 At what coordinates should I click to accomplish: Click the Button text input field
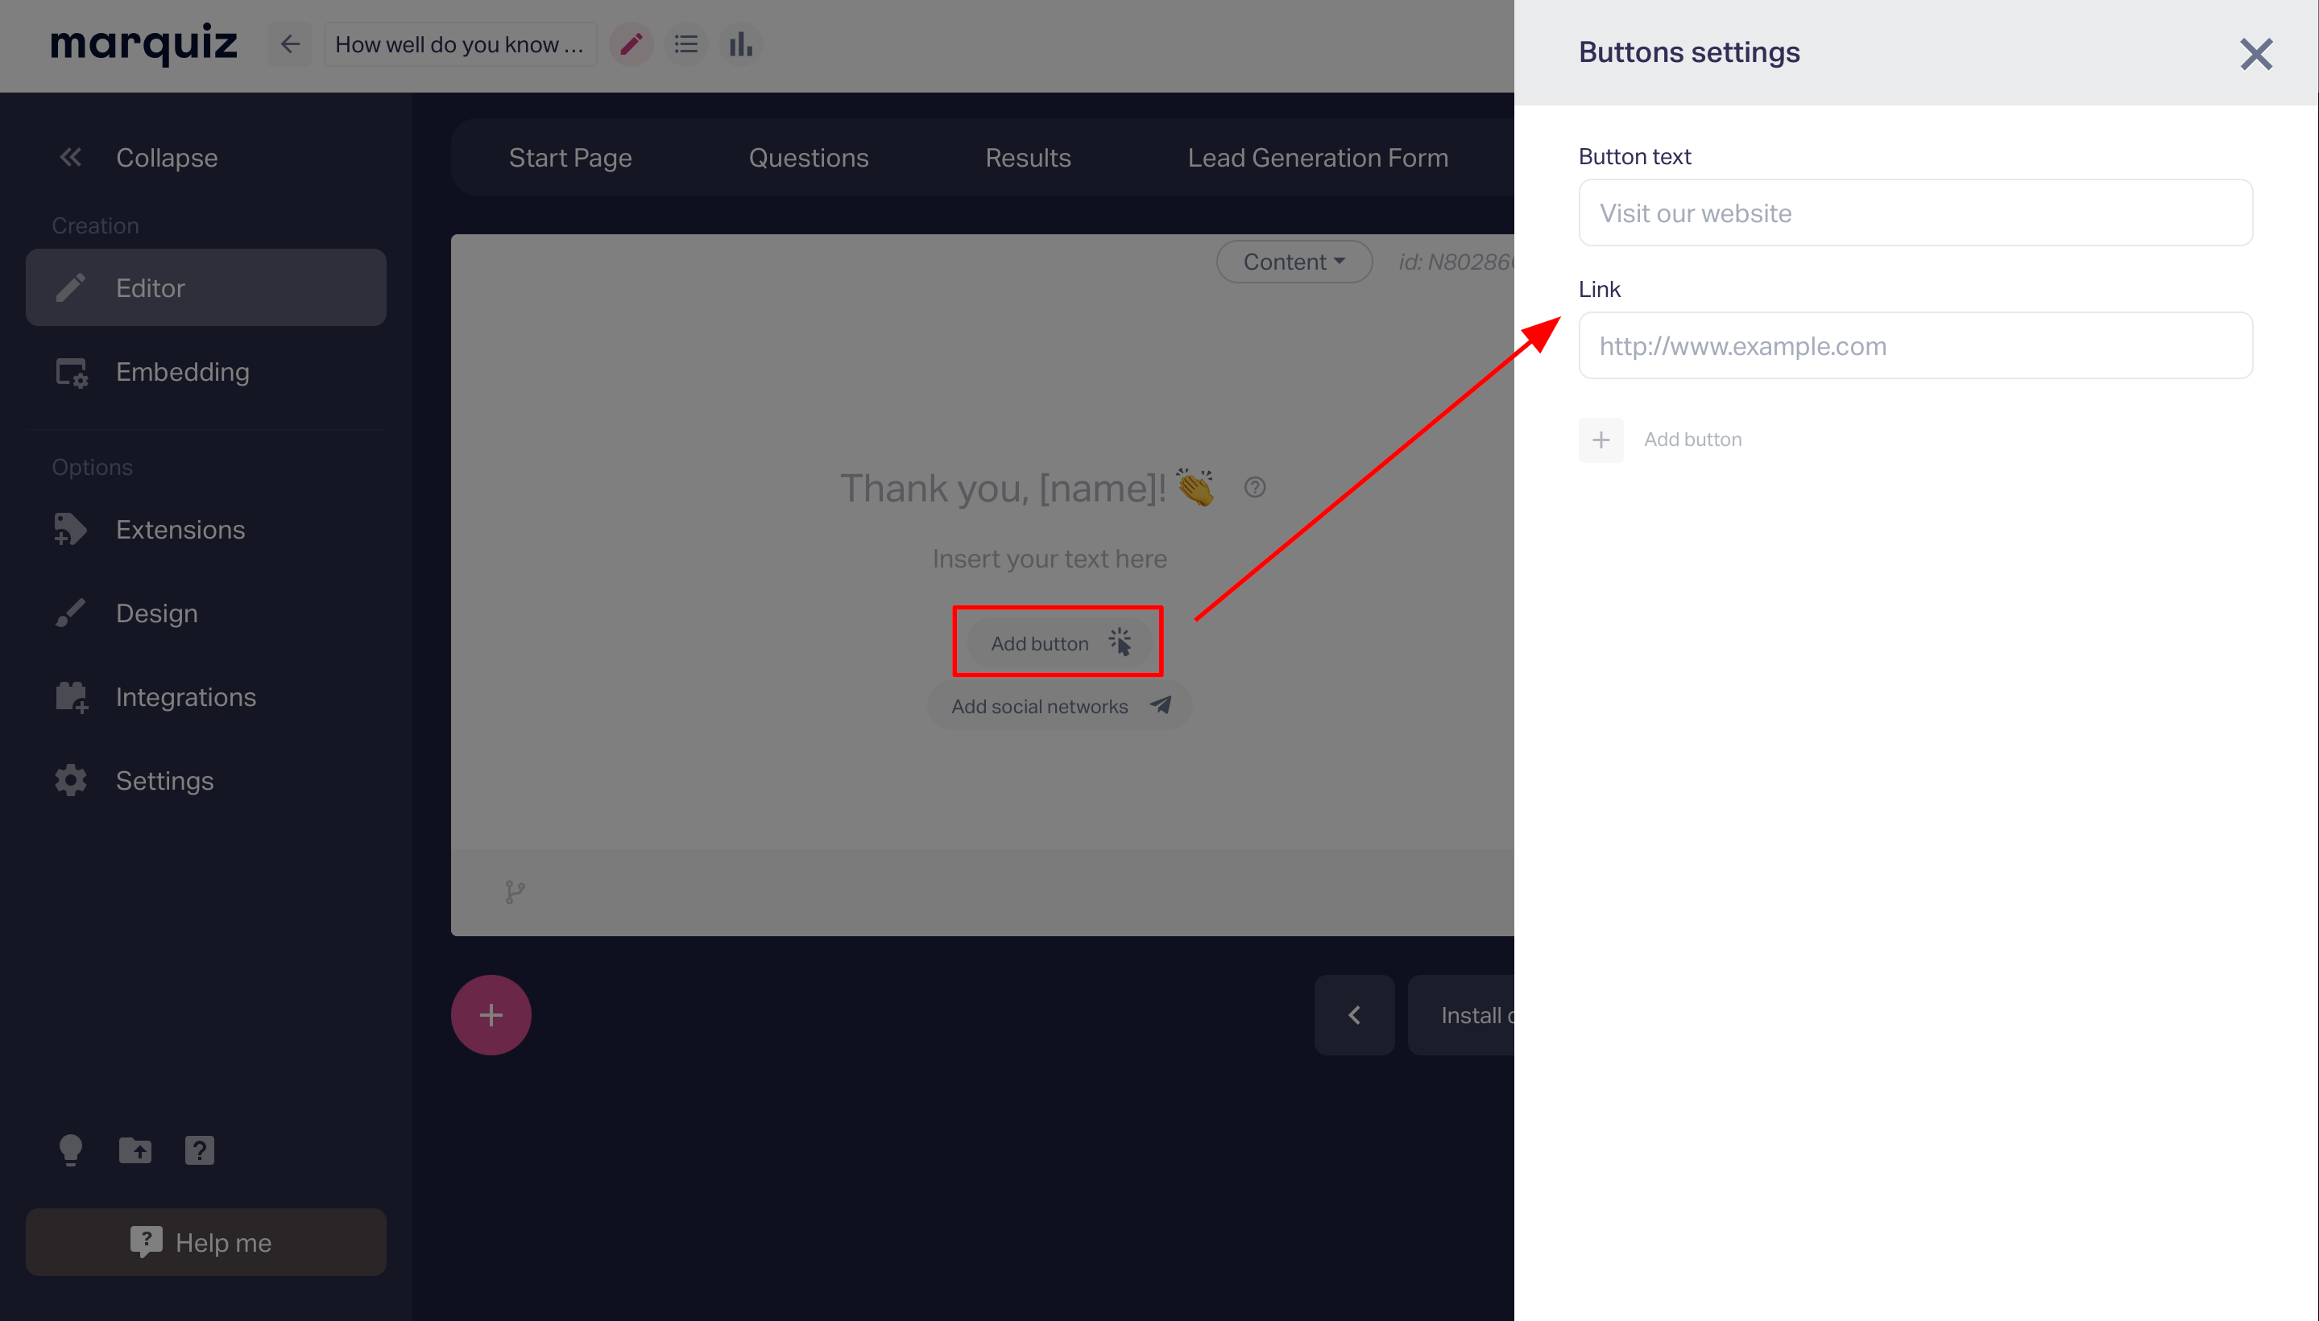click(x=1916, y=212)
